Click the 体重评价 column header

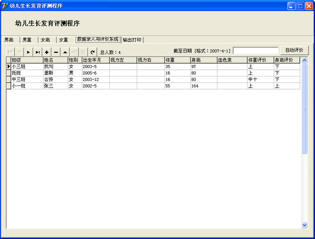[260, 60]
